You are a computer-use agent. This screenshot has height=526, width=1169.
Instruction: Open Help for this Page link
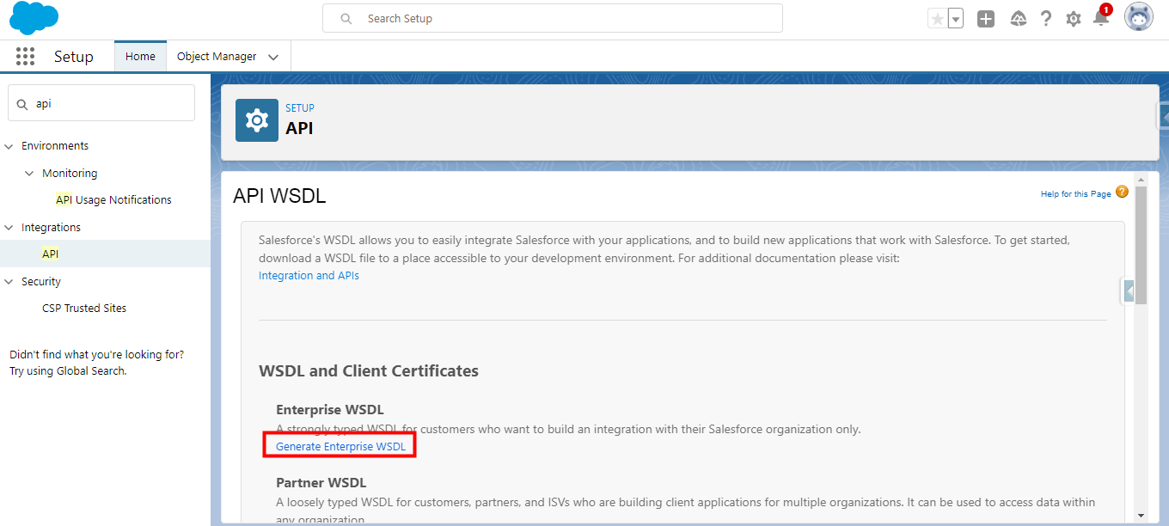pos(1075,194)
